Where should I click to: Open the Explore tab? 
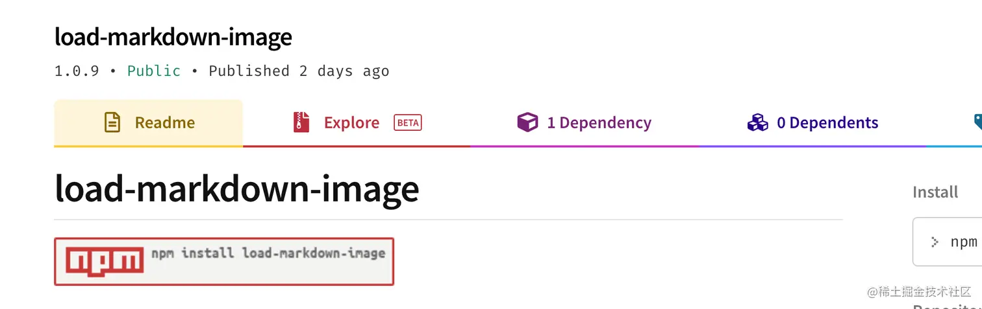point(351,122)
